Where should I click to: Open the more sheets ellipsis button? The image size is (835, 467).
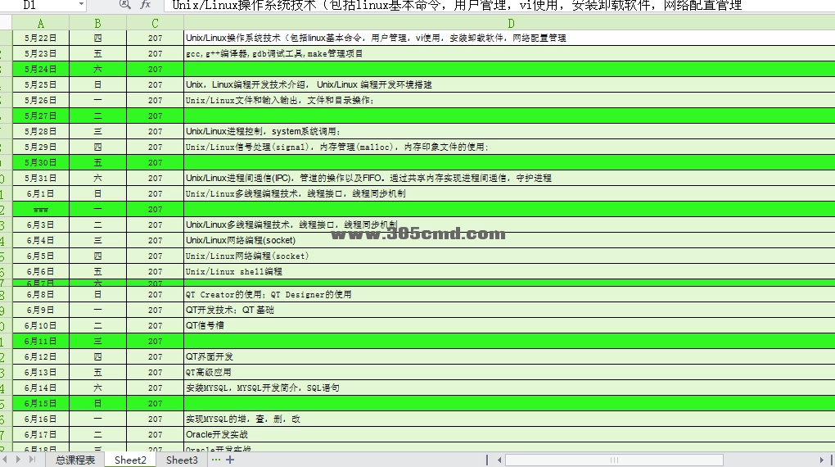pyautogui.click(x=215, y=459)
